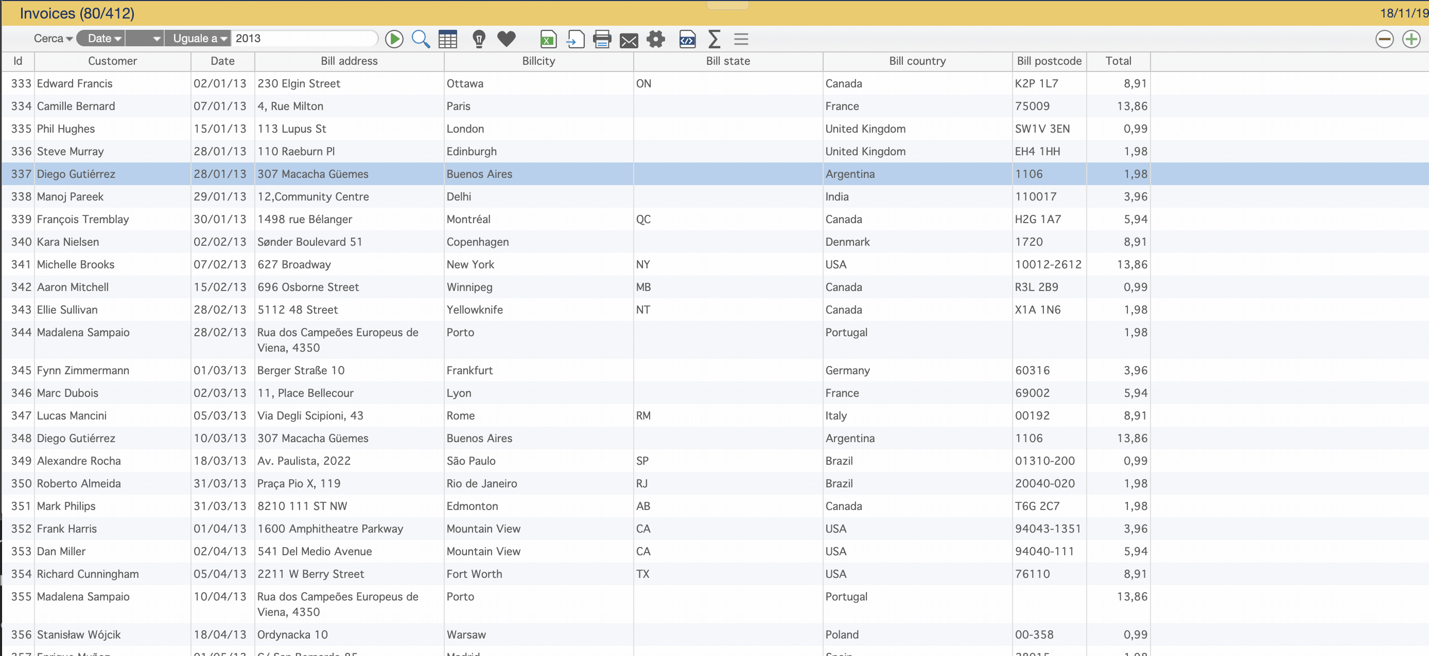
Task: Sort by the Bill address column header
Action: click(x=350, y=61)
